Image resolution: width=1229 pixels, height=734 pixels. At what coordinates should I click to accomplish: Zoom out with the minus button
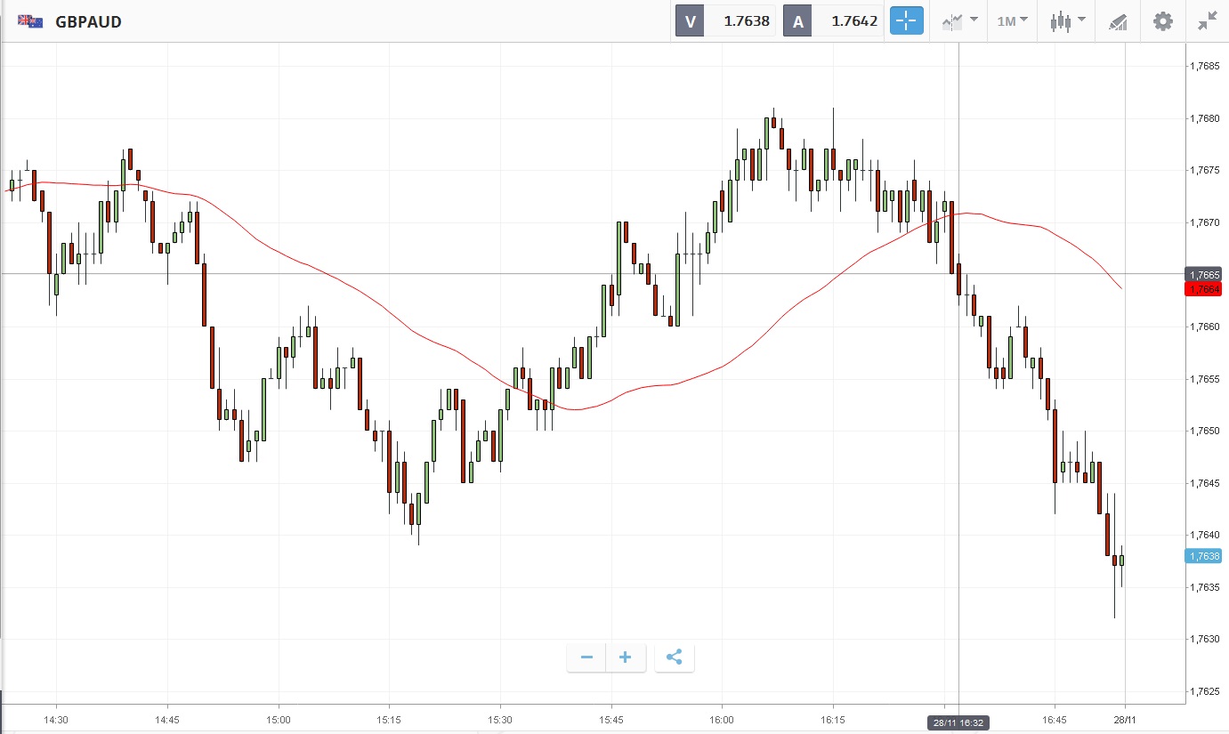click(586, 657)
